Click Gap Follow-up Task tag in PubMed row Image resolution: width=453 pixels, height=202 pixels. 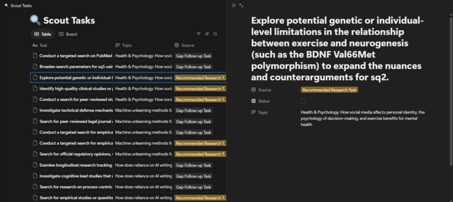click(x=193, y=56)
